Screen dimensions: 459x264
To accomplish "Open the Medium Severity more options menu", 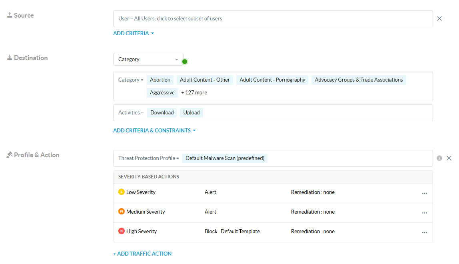I will [x=424, y=212].
